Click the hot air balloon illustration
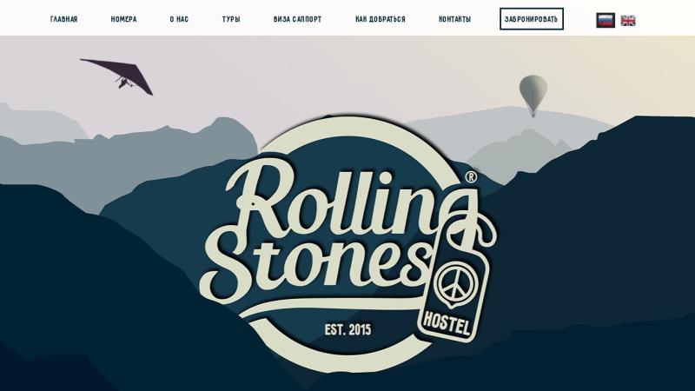This screenshot has height=391, width=695. 533,96
